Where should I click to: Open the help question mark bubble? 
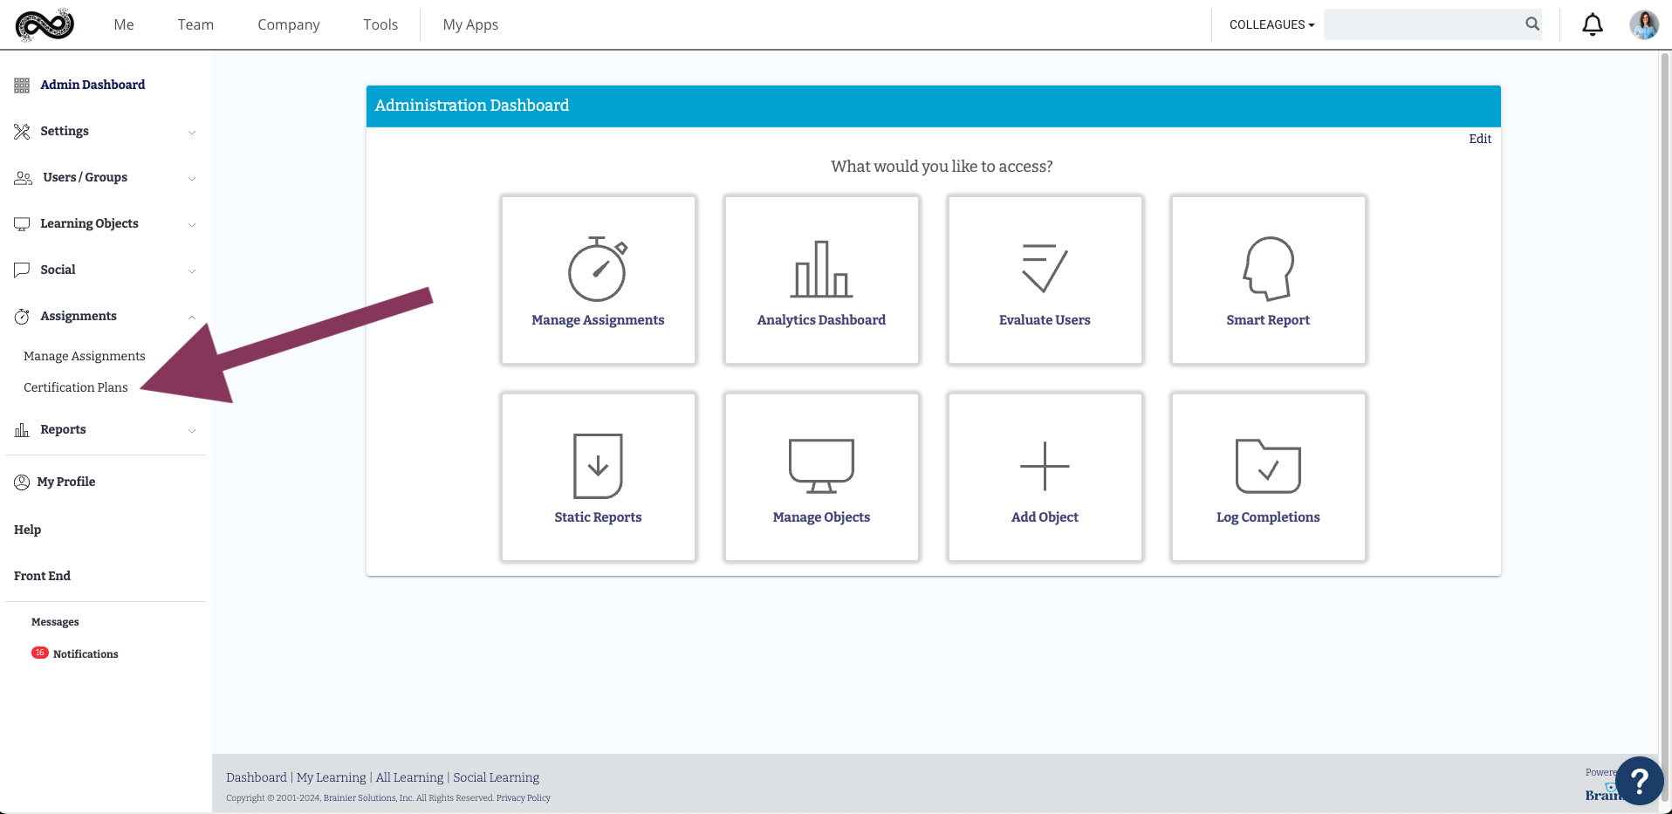click(x=1639, y=780)
